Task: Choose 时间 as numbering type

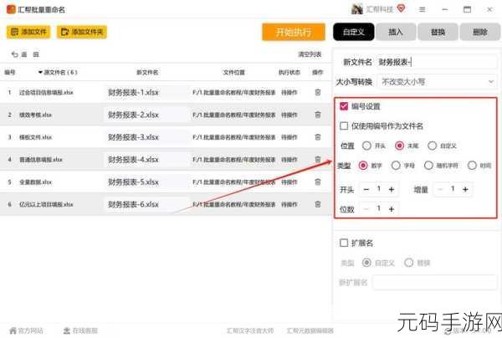Action: [x=472, y=166]
